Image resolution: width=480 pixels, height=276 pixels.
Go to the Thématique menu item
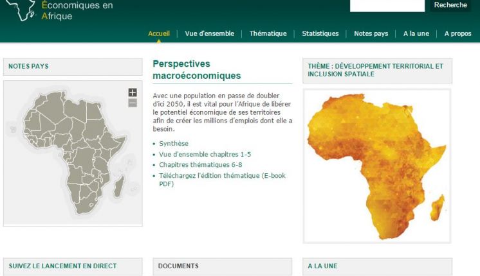[x=268, y=33]
